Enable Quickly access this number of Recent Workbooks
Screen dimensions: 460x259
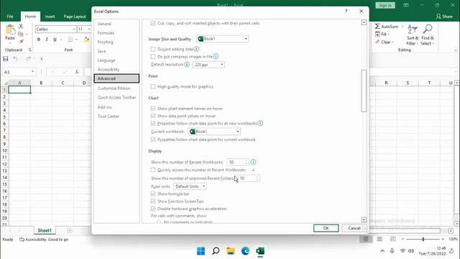153,170
